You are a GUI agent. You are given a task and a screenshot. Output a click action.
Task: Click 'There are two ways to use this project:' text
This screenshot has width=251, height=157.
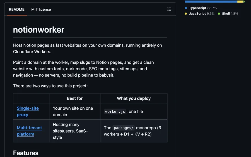click(x=50, y=86)
